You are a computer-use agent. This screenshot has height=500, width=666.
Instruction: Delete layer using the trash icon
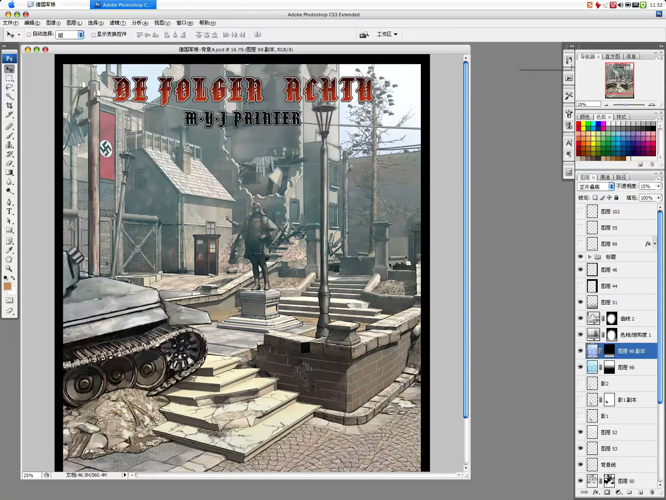652,492
